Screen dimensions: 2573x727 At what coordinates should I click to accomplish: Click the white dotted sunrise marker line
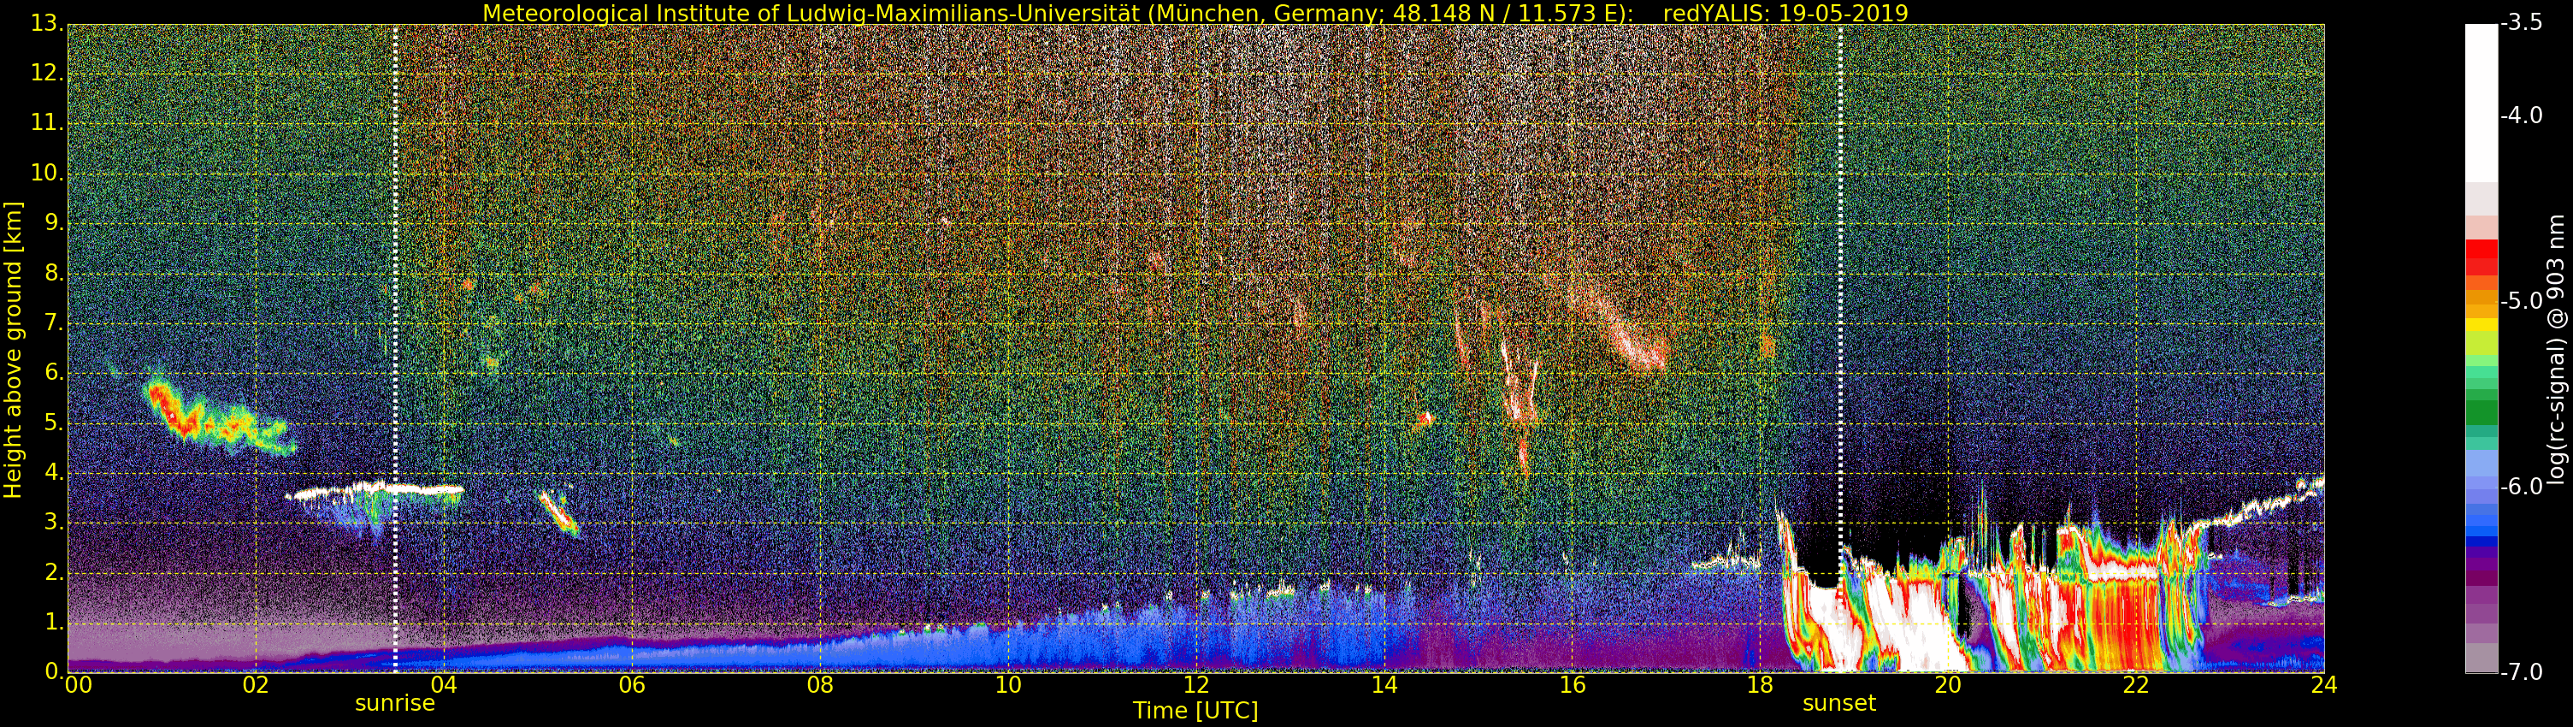(396, 347)
